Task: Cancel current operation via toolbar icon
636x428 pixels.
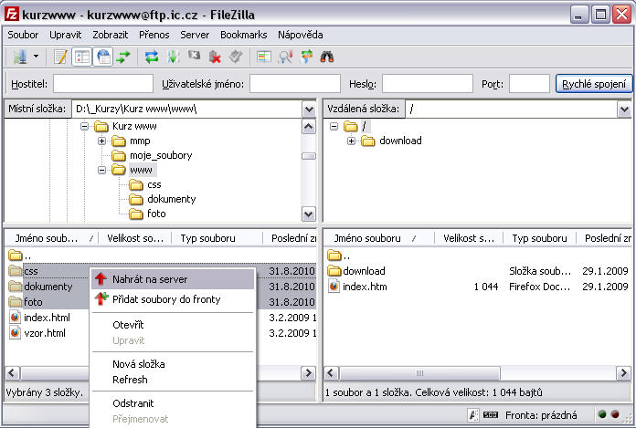Action: [x=194, y=57]
